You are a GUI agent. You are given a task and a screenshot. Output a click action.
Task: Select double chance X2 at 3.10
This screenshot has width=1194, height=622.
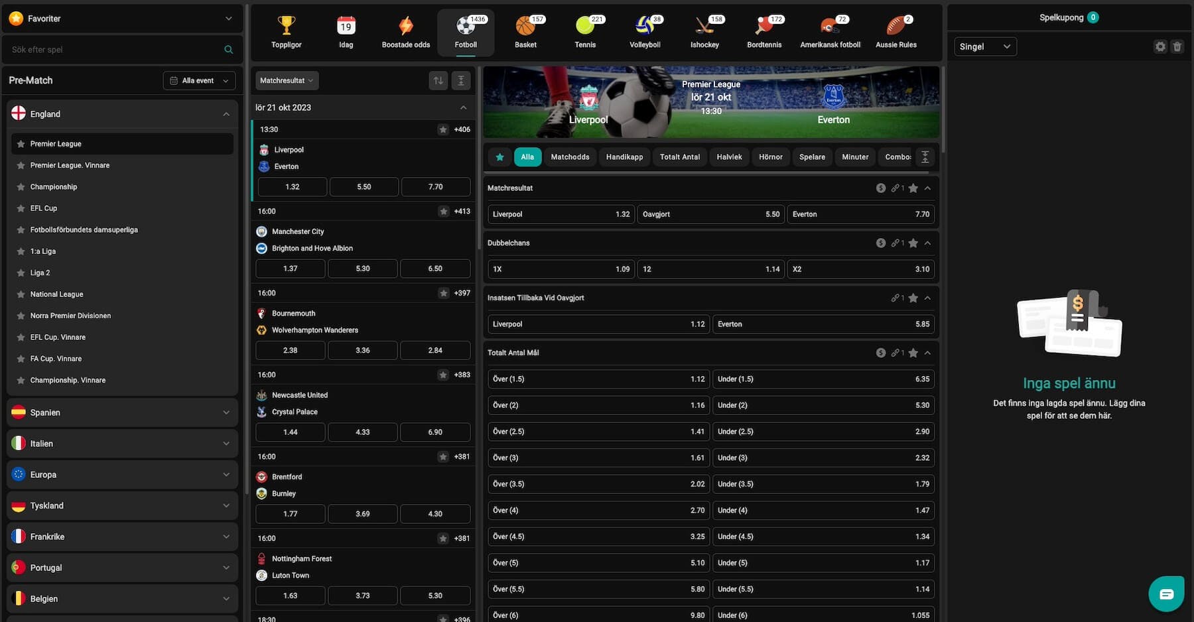[861, 269]
